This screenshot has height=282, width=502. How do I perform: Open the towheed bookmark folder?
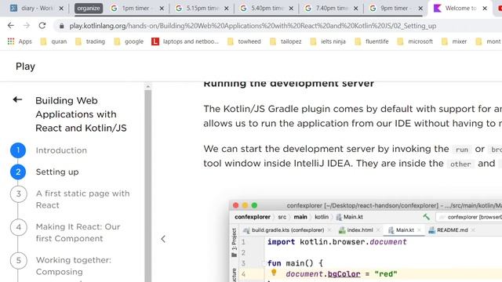tap(244, 42)
